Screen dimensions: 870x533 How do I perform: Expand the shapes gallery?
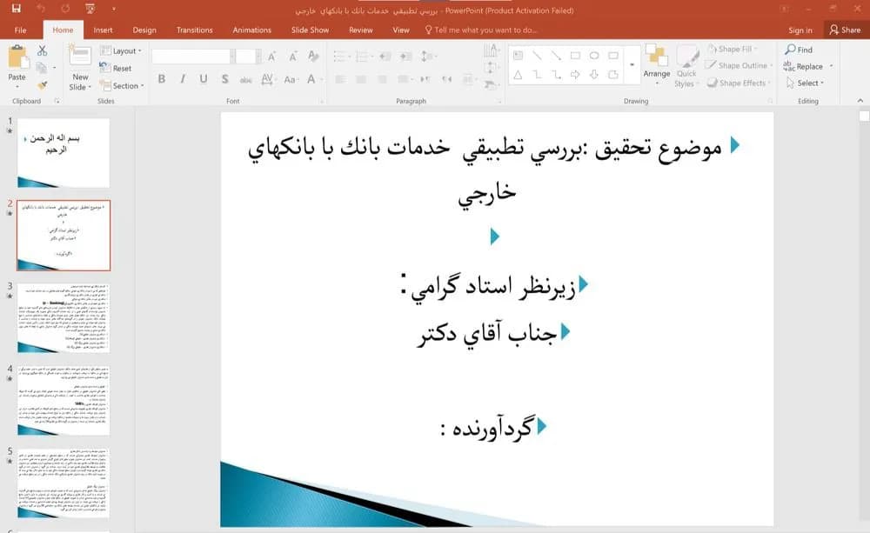[632, 65]
